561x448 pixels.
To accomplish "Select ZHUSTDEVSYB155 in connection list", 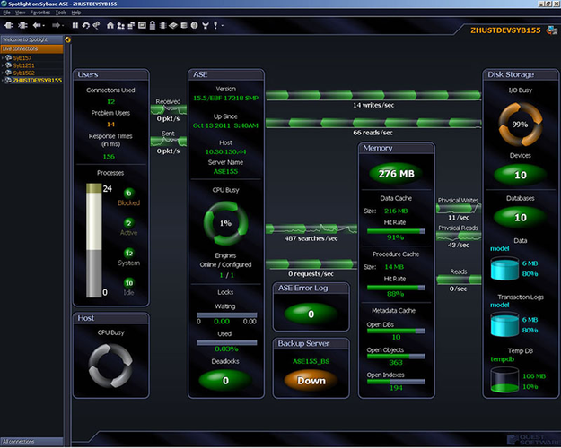I will click(x=37, y=81).
